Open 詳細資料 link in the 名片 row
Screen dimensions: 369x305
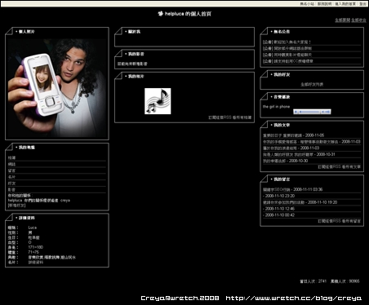pyautogui.click(x=36, y=263)
